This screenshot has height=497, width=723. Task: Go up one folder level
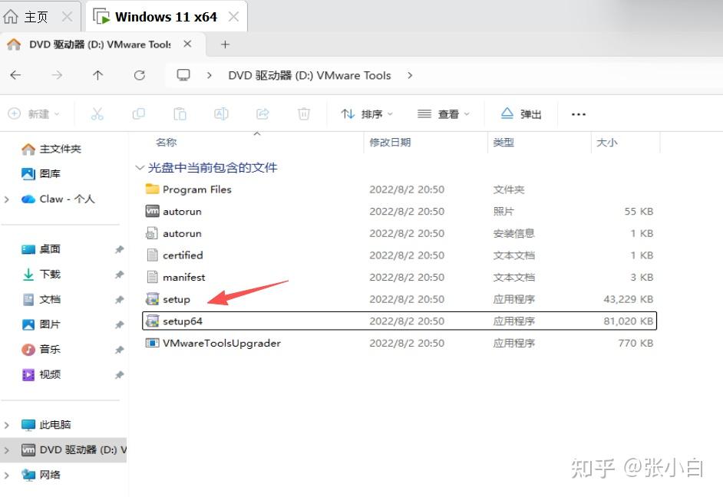97,75
